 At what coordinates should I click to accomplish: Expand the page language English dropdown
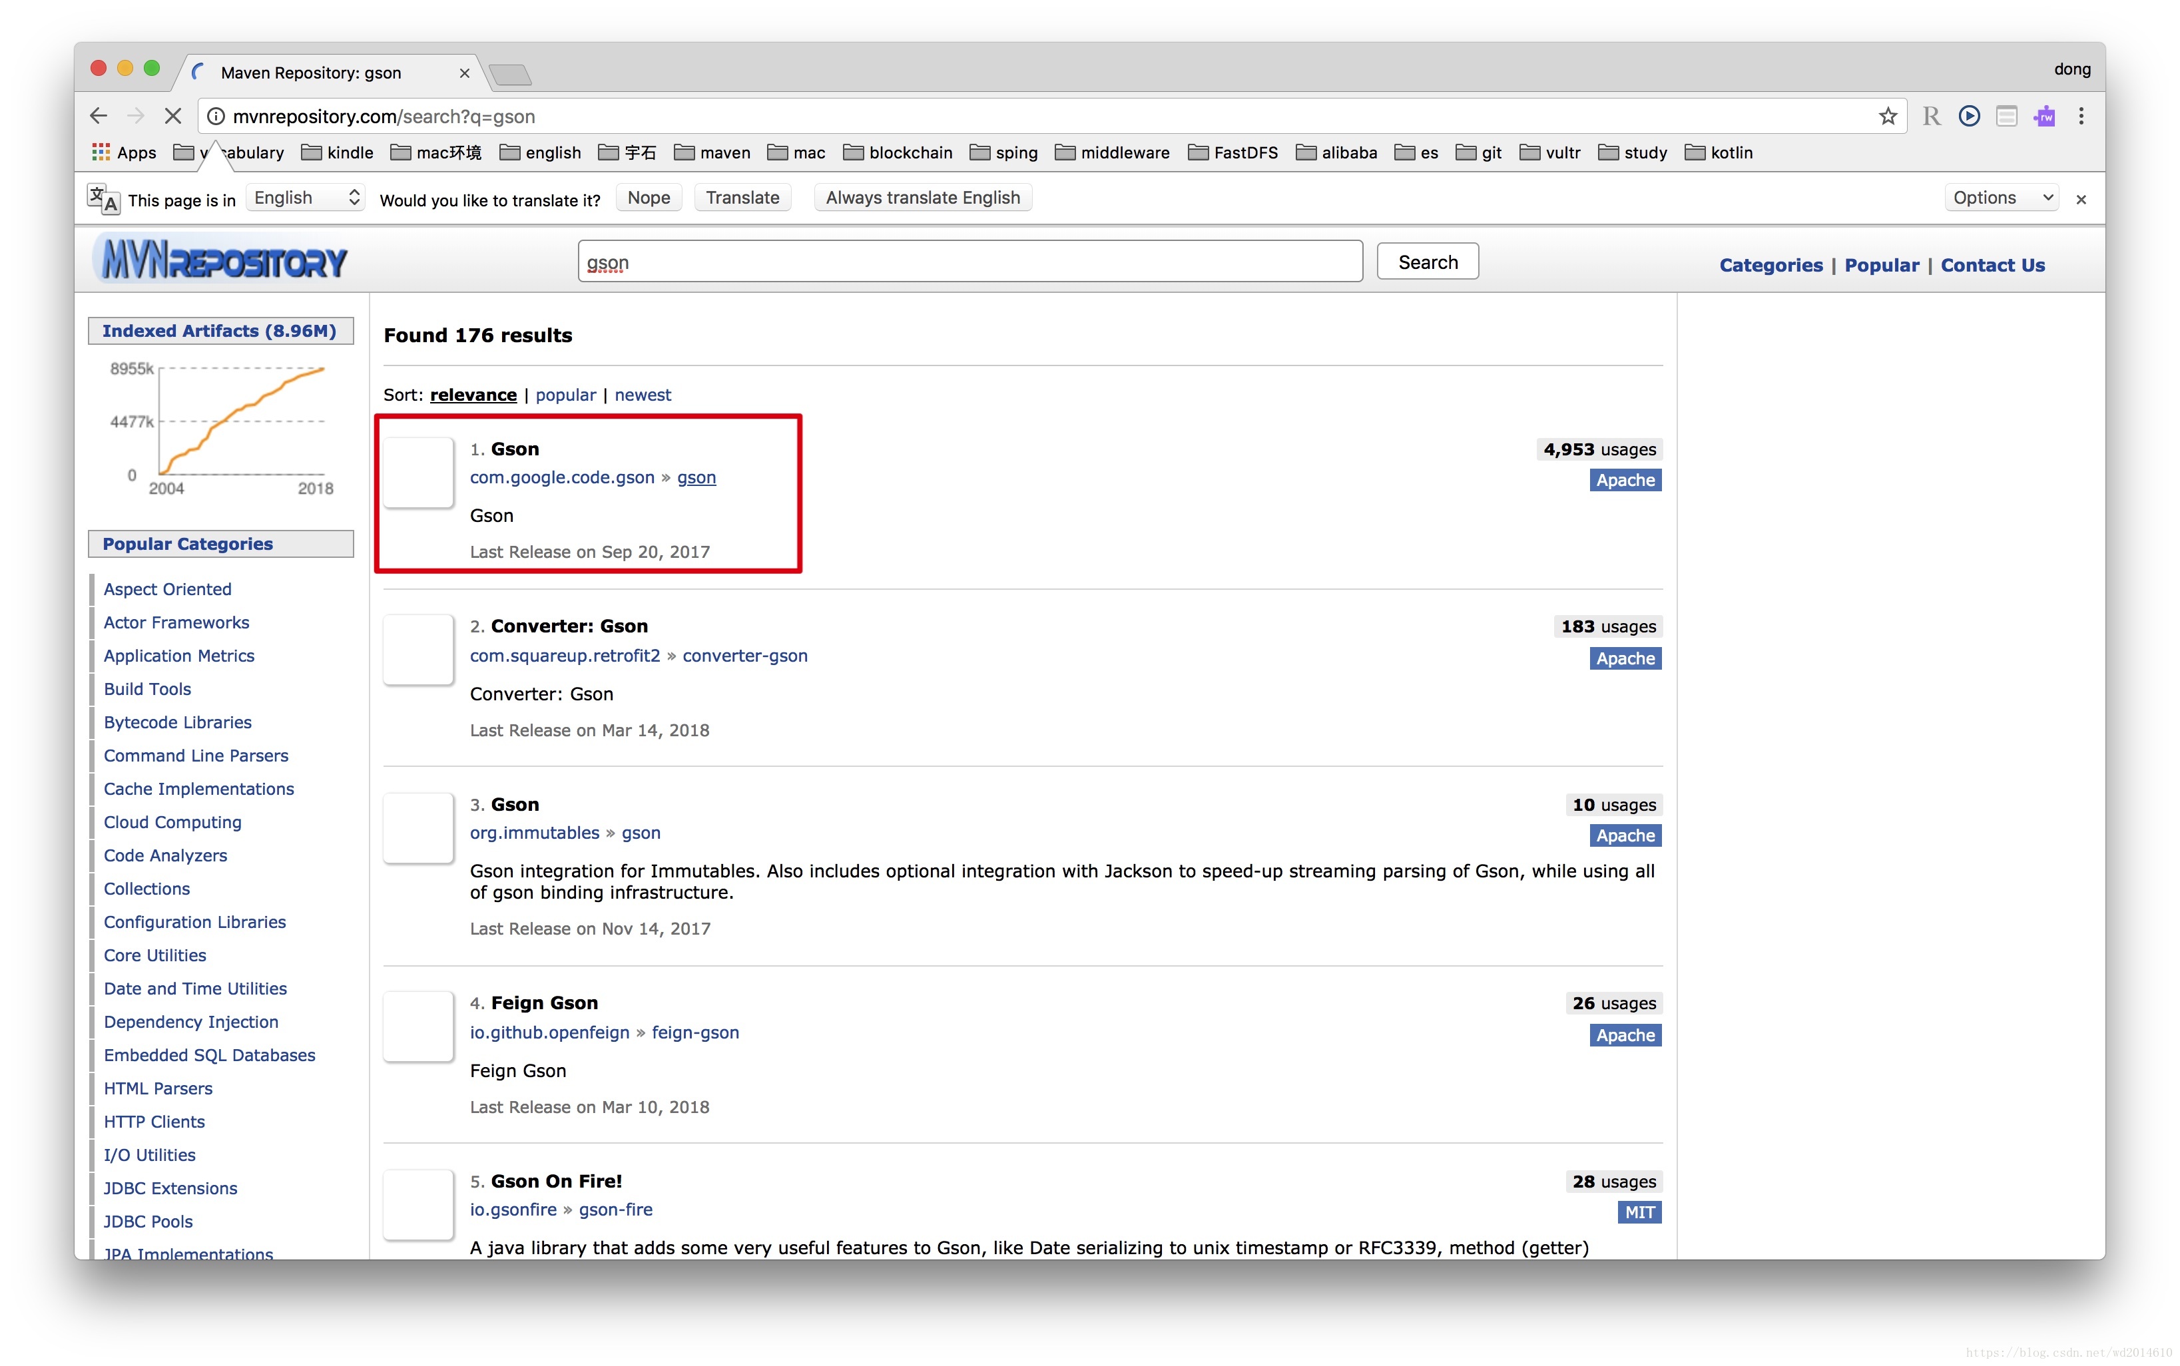(x=306, y=198)
